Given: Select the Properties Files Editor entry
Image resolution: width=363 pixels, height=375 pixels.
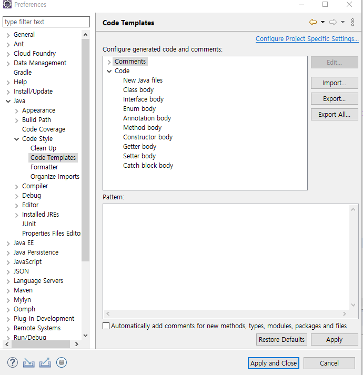Looking at the screenshot, I should point(51,233).
